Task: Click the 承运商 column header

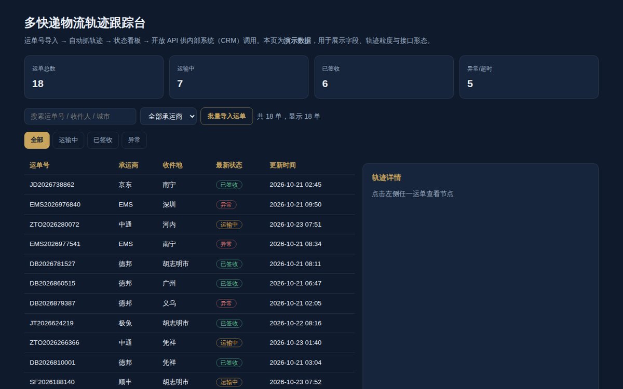Action: (128, 165)
